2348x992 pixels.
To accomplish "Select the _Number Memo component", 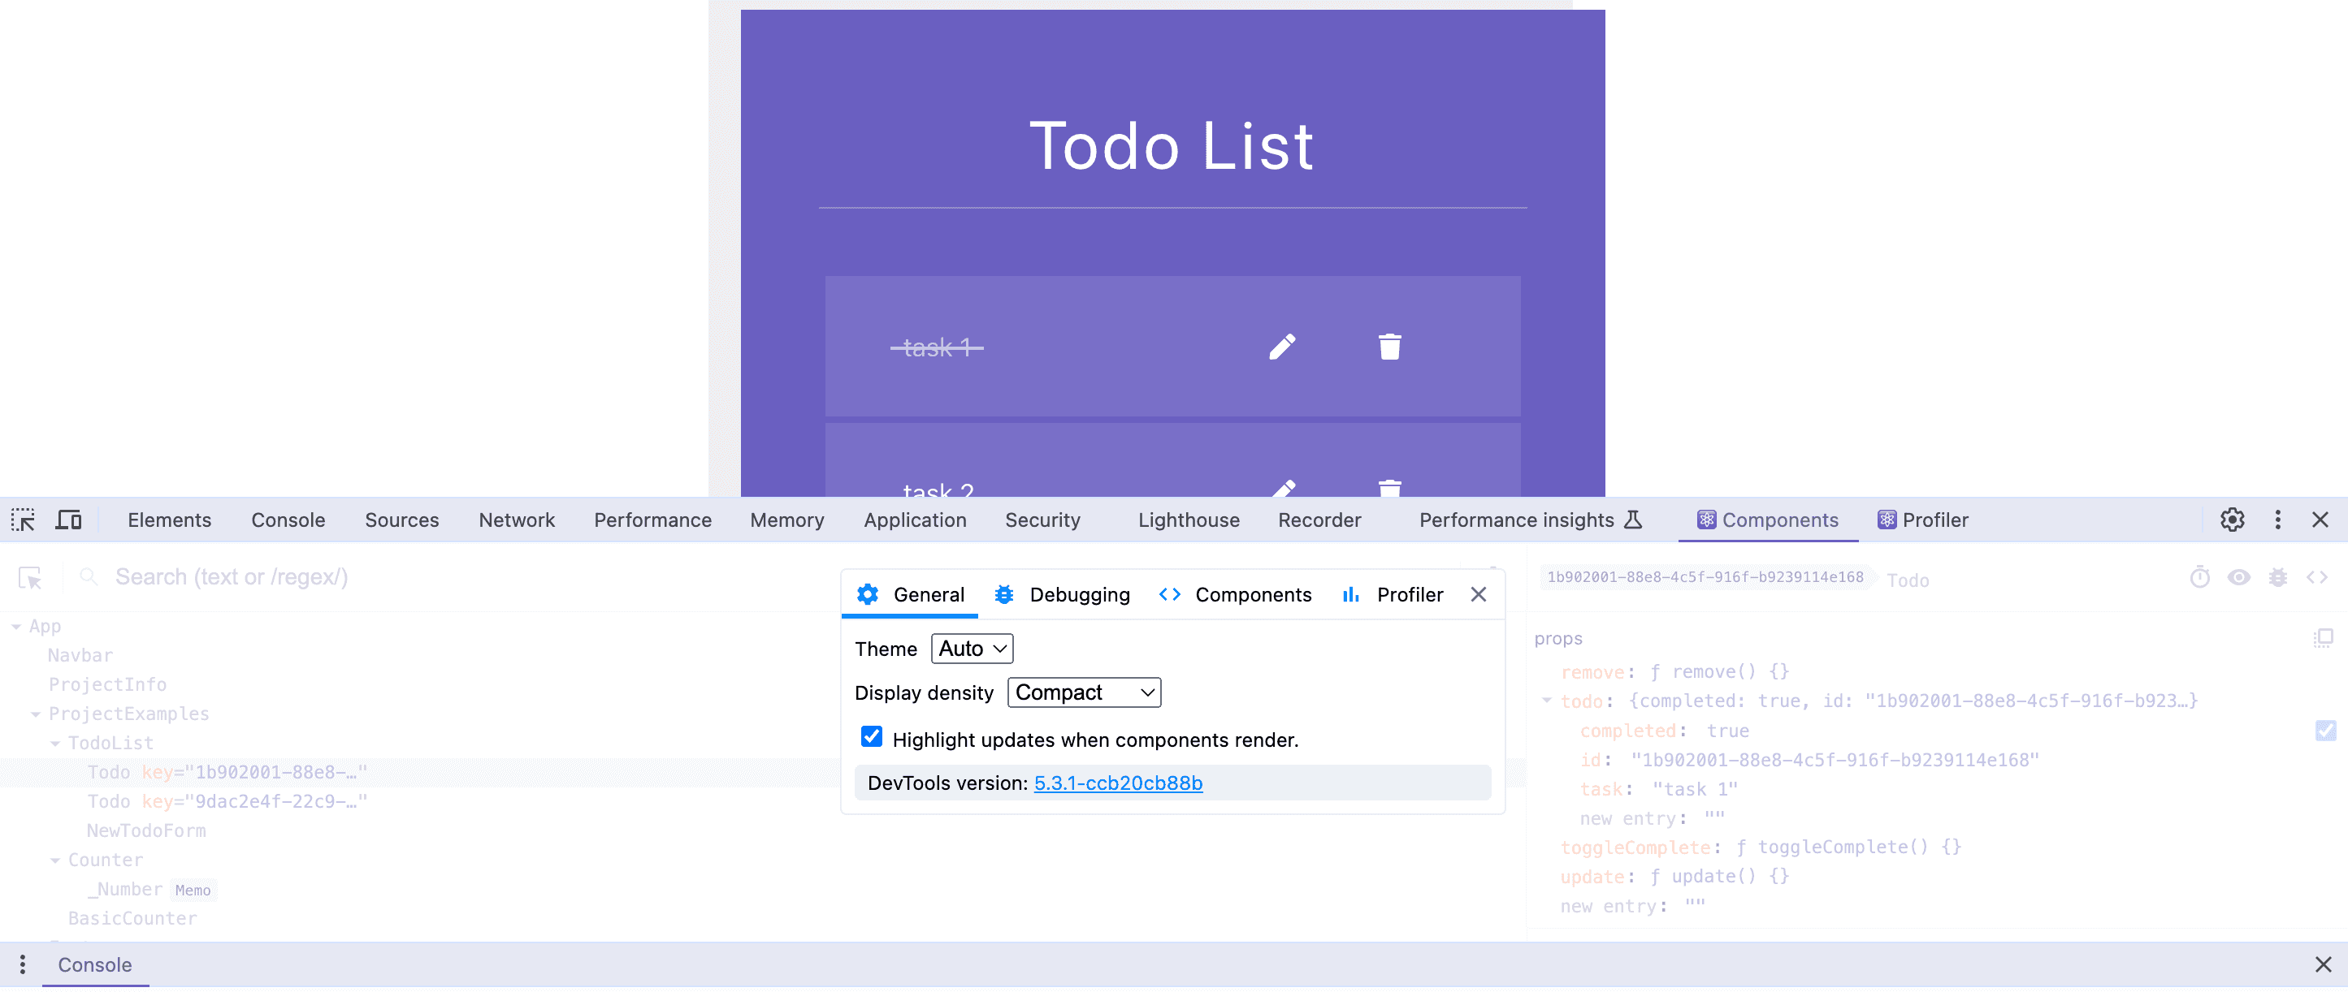I will click(x=151, y=890).
